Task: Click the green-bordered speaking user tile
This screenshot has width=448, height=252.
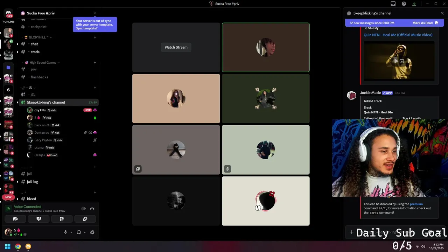Action: coord(266,47)
